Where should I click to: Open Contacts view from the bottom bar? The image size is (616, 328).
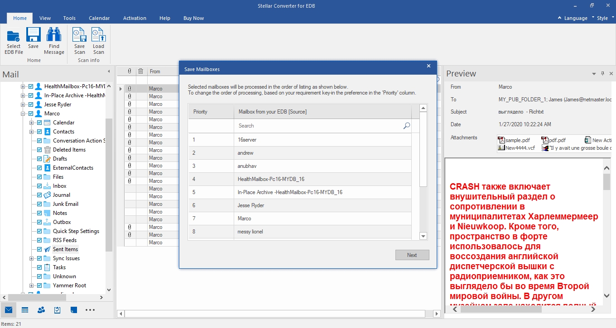click(x=41, y=310)
